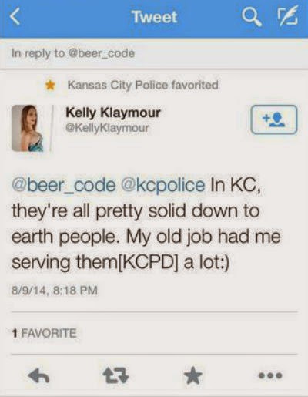This screenshot has width=308, height=397.
Task: Tap the tweet body text
Action: point(146,224)
